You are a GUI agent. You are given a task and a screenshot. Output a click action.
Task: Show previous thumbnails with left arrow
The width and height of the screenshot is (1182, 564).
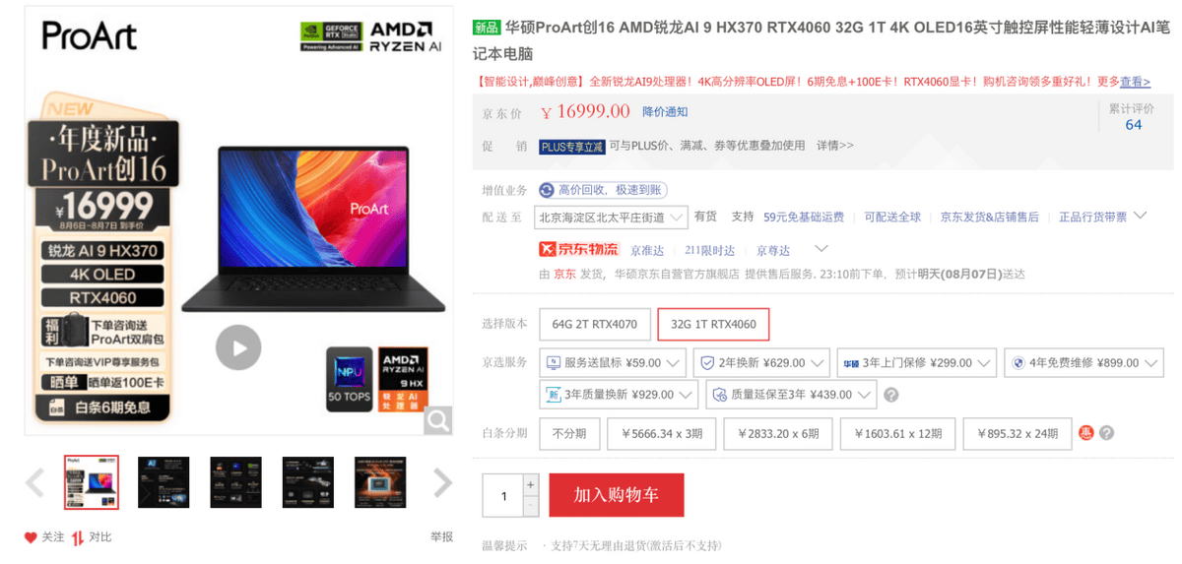point(35,482)
